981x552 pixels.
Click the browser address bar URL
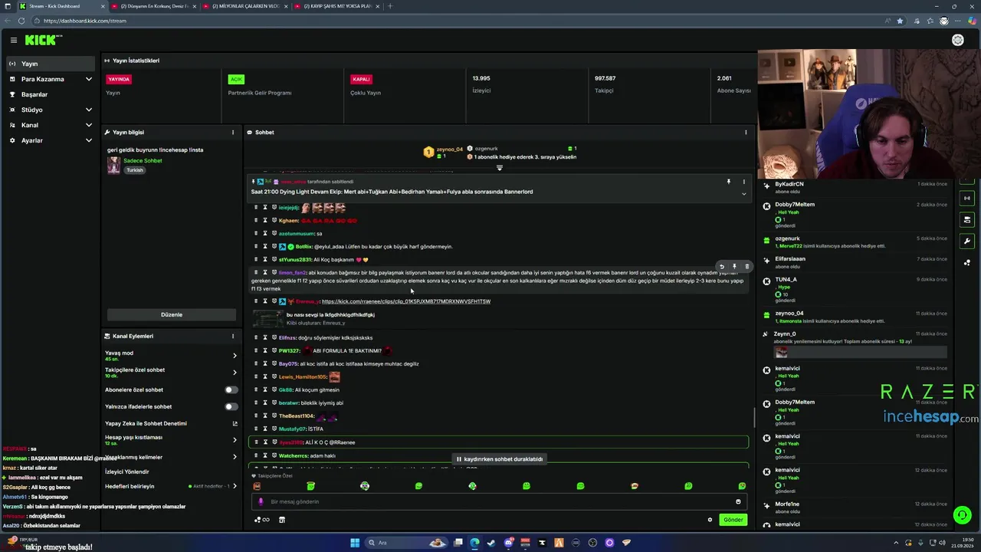(84, 21)
